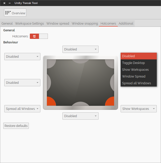Open the Overview grid button
The height and width of the screenshot is (163, 161).
(x=15, y=13)
